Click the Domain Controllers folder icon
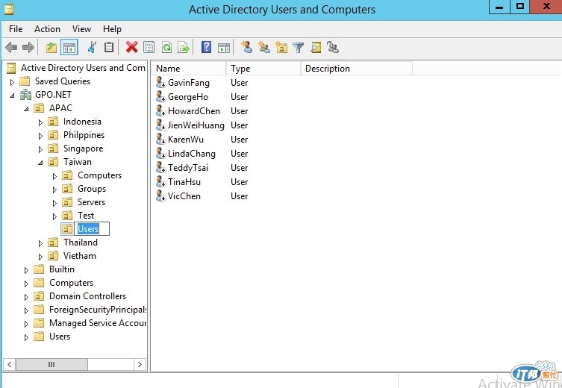 click(x=39, y=296)
